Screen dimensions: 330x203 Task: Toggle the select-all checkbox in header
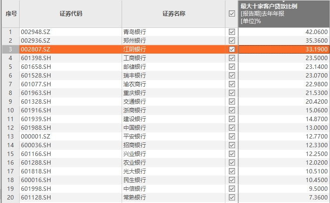231,14
